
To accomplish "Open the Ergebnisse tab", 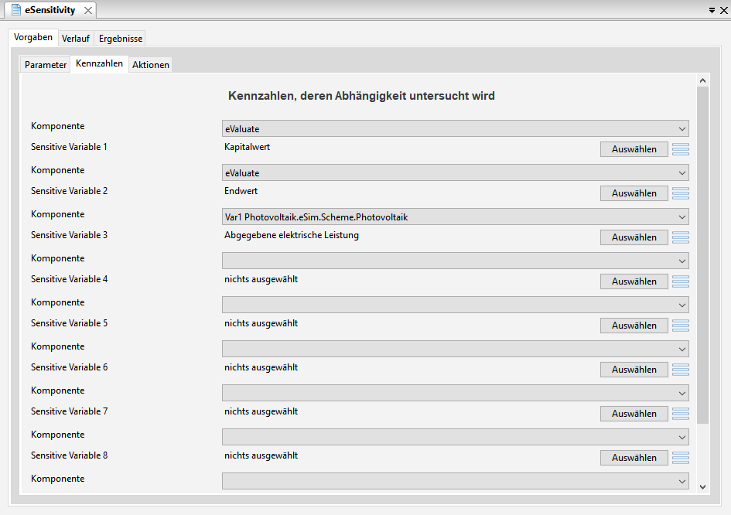I will coord(120,39).
